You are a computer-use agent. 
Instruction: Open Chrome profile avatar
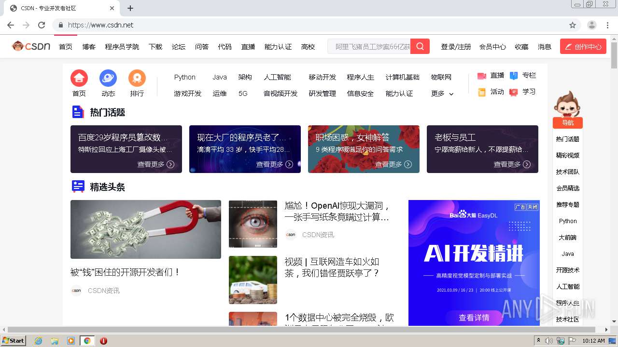pyautogui.click(x=592, y=25)
